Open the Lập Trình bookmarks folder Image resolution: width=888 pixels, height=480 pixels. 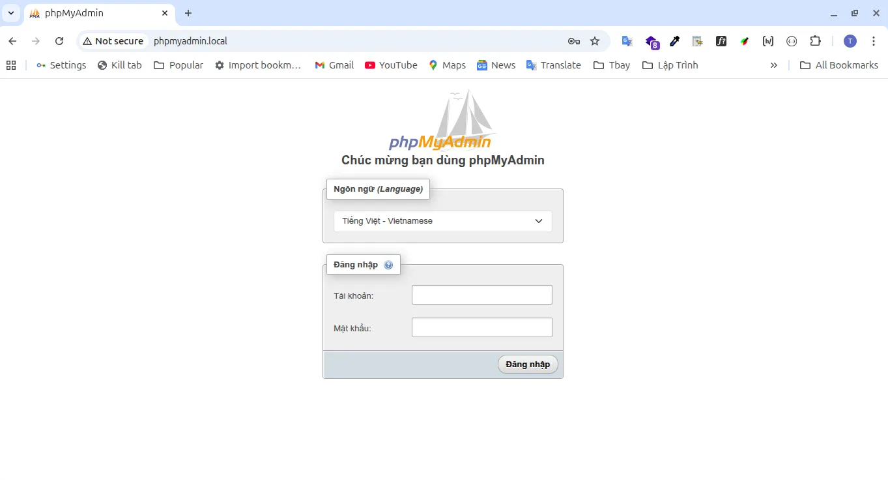670,65
